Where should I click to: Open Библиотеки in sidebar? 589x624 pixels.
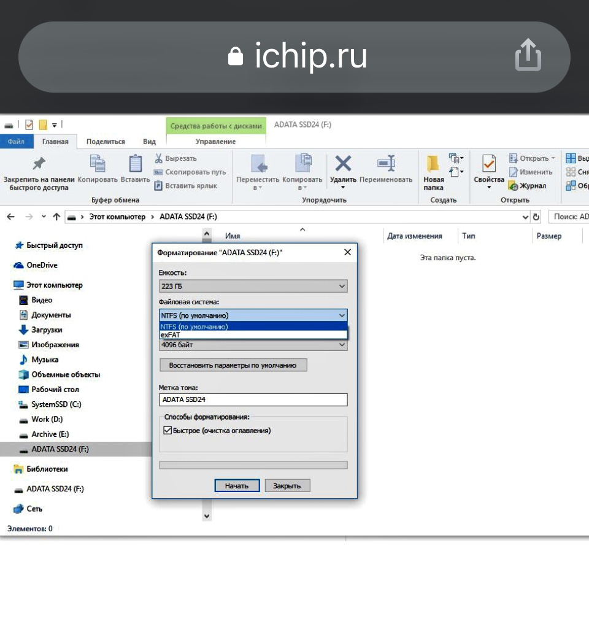[40, 469]
